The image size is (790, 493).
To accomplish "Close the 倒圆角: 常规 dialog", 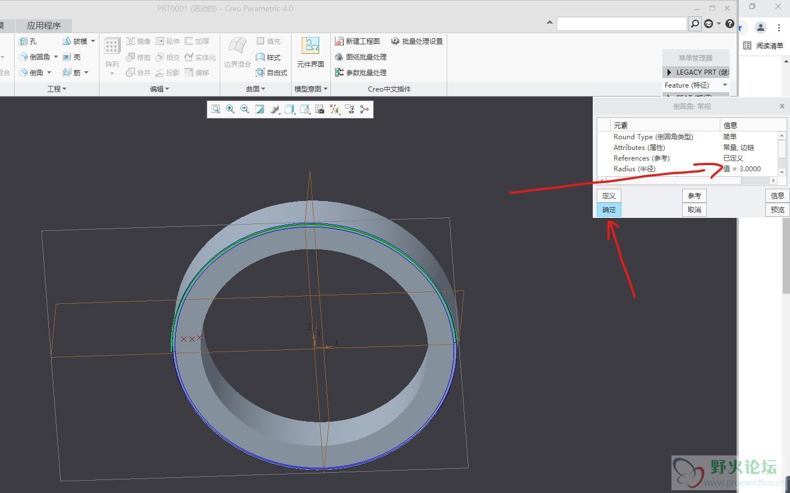I will point(782,106).
